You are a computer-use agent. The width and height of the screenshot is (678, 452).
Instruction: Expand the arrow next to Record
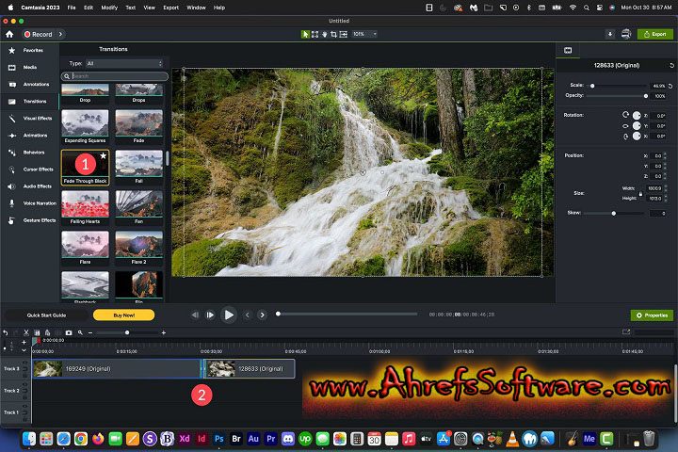click(x=60, y=34)
